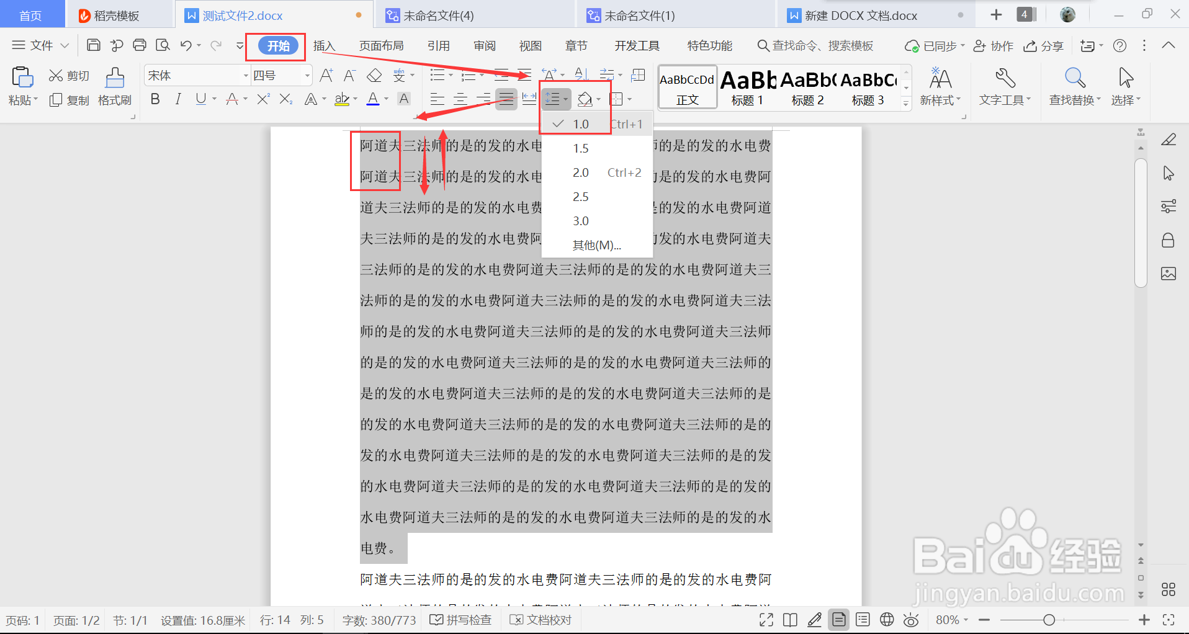
Task: Open the bullet list dropdown arrow
Action: pos(451,76)
